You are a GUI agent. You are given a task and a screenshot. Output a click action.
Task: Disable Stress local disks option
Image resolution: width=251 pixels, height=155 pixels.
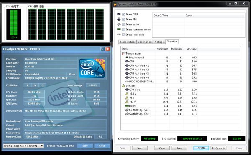(123, 35)
